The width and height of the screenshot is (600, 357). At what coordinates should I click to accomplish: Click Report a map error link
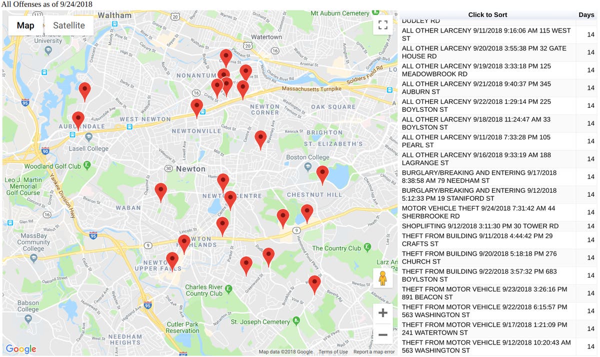(x=374, y=352)
